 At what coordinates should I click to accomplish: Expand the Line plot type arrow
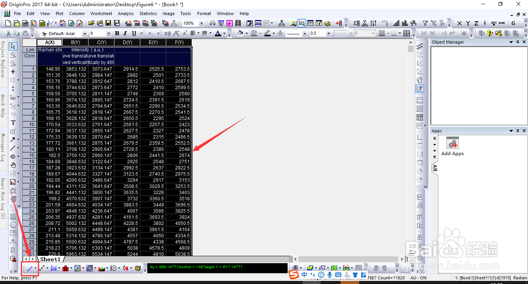point(35,268)
